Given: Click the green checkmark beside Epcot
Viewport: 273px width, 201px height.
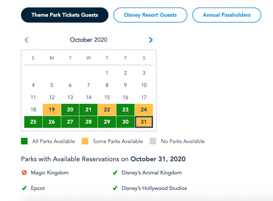Looking at the screenshot, I should point(24,188).
